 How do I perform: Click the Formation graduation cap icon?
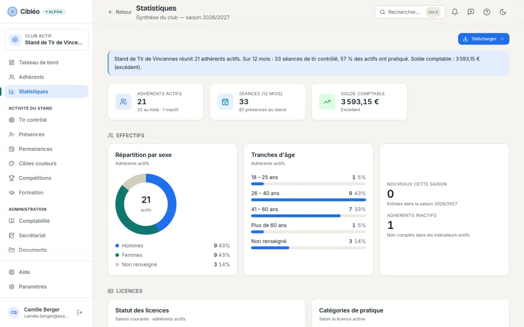click(x=12, y=193)
